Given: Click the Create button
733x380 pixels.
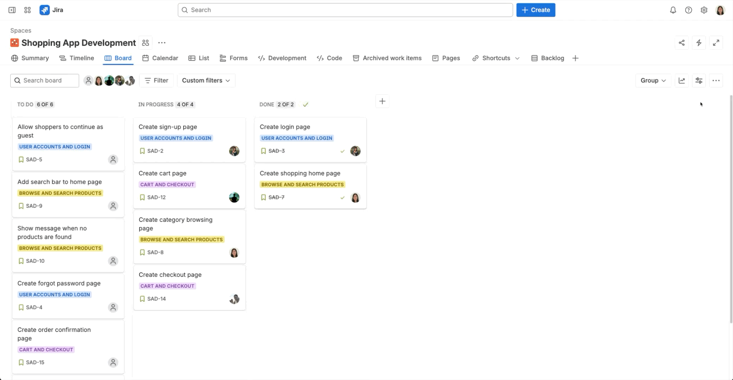Looking at the screenshot, I should tap(536, 10).
